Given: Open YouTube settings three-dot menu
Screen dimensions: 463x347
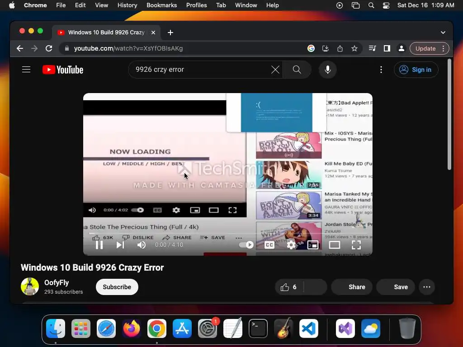Looking at the screenshot, I should click(381, 70).
